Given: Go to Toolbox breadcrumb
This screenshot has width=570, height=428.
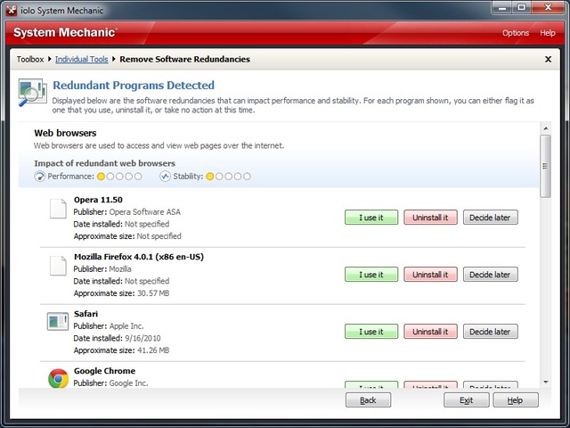Looking at the screenshot, I should pyautogui.click(x=30, y=60).
